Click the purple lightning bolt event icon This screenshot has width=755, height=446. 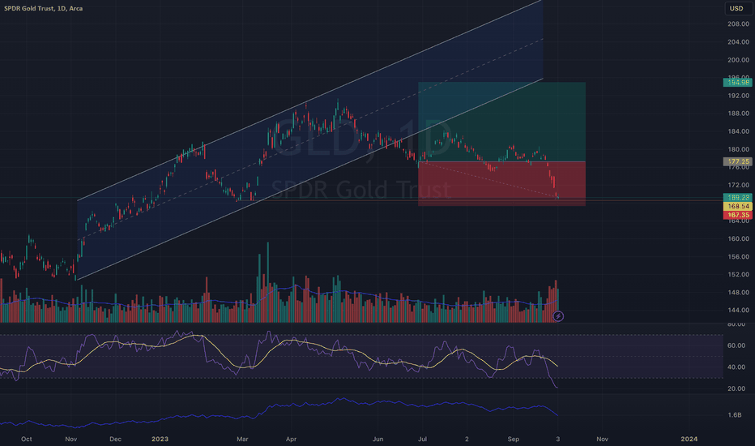tap(558, 316)
